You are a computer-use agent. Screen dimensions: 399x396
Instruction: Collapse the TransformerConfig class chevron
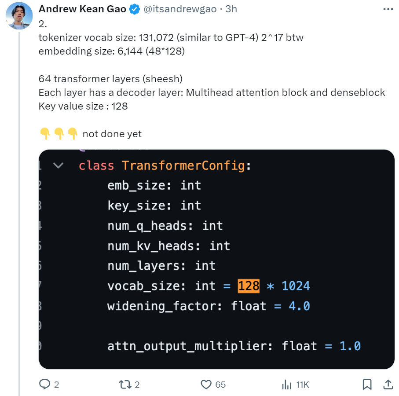(58, 166)
